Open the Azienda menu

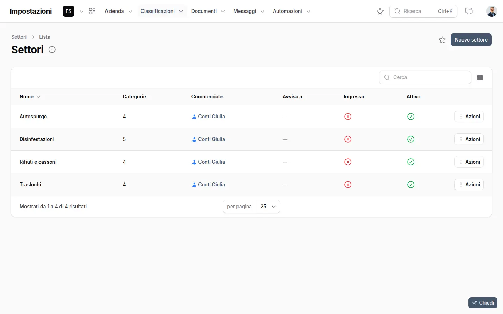coord(118,11)
